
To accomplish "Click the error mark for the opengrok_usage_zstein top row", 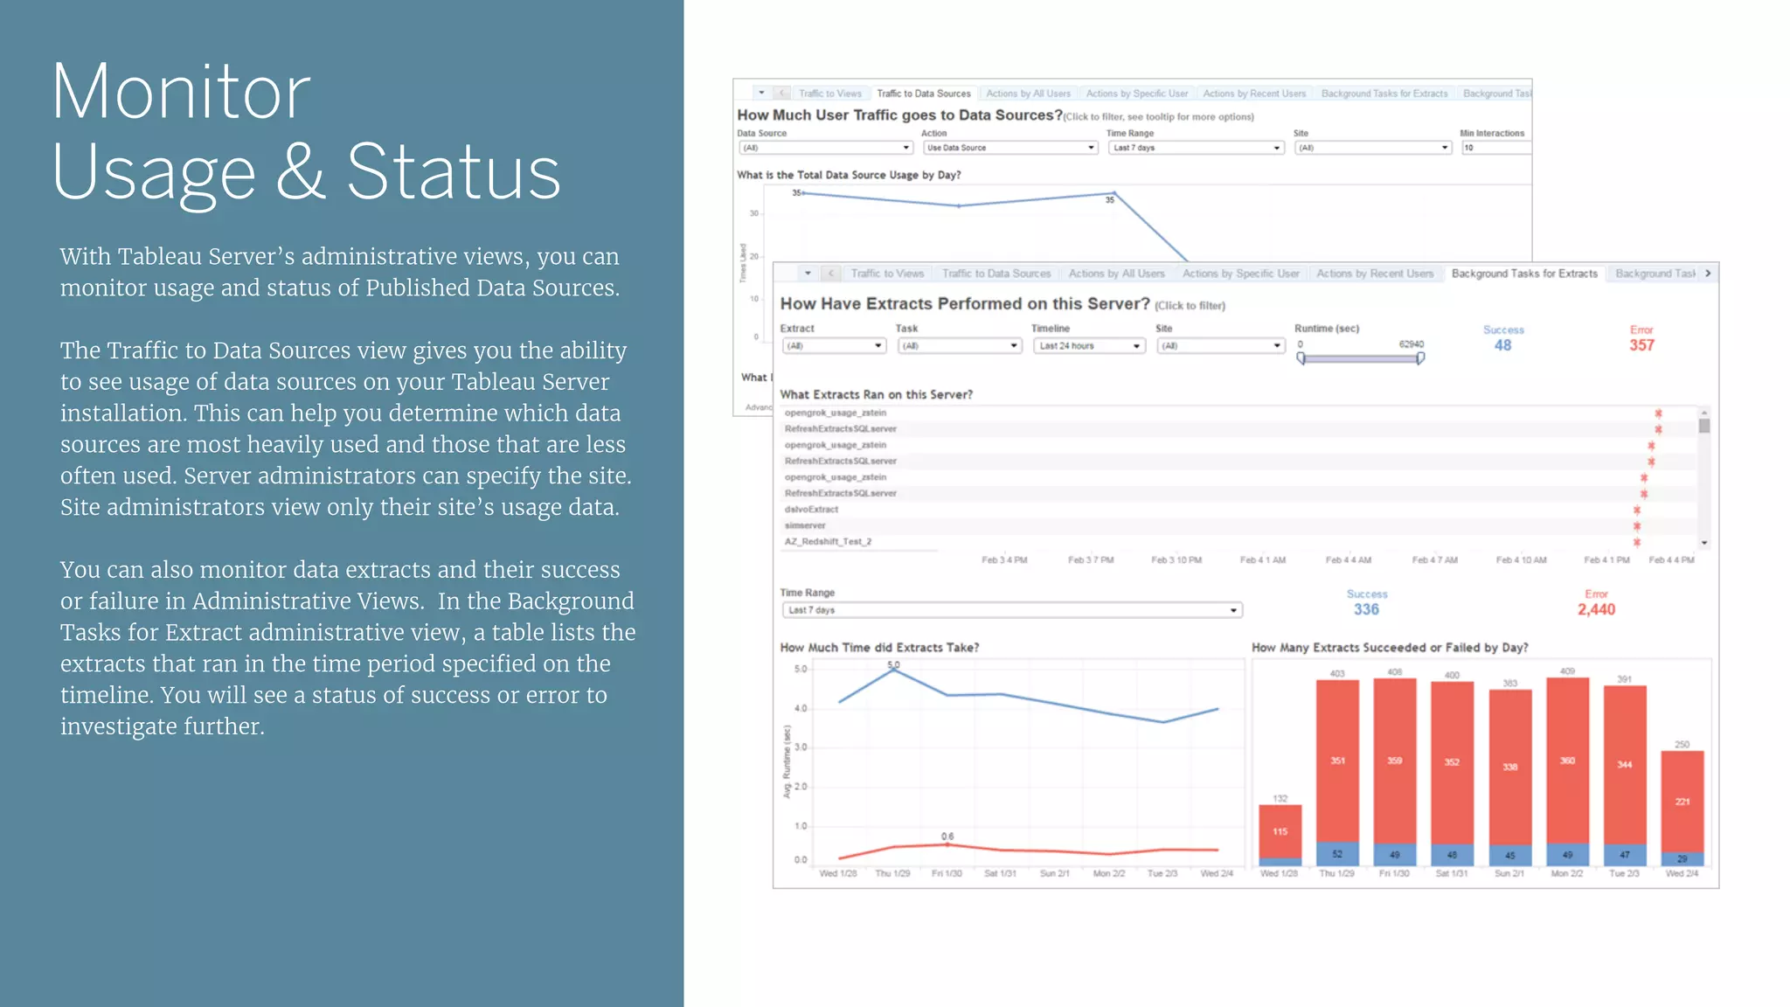I will [x=1657, y=413].
